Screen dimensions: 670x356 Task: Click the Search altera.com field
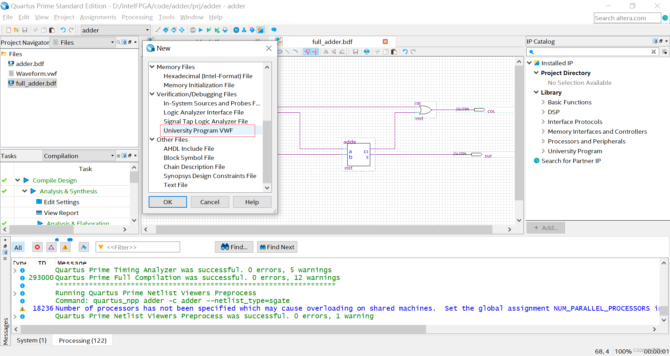pos(627,18)
